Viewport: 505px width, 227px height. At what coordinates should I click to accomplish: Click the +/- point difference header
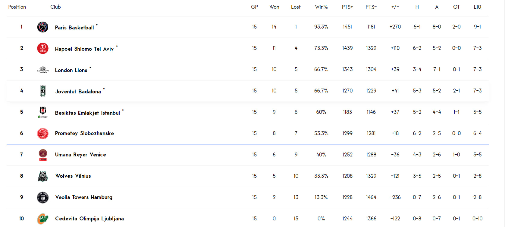tap(395, 7)
